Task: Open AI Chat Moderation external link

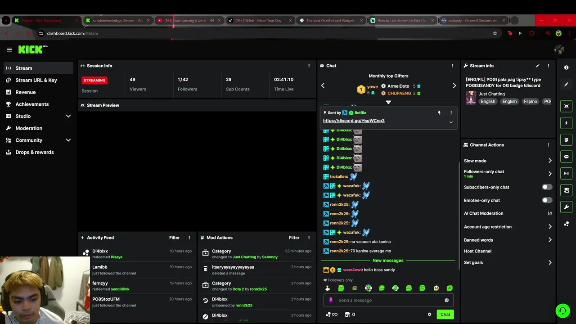Action: (x=550, y=213)
